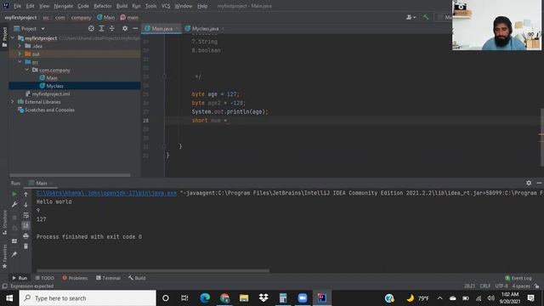Click the down-arrow icon in Run console
The image size is (544, 306).
tap(25, 205)
